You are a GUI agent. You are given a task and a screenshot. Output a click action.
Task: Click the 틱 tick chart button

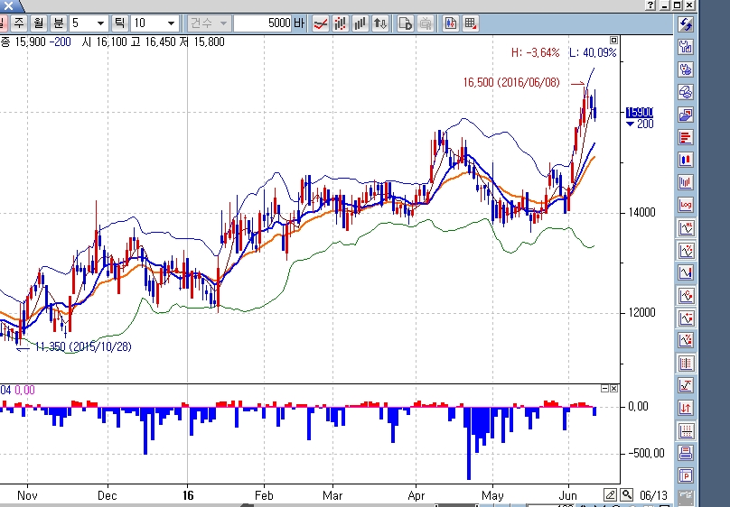[119, 23]
